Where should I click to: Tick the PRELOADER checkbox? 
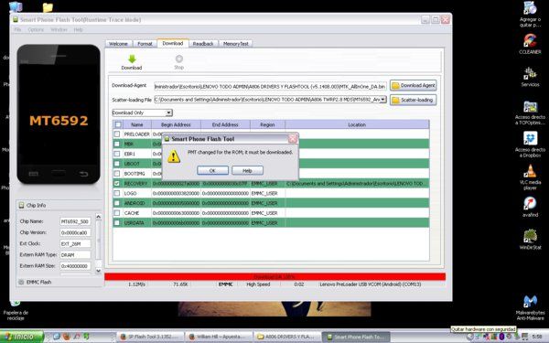pos(117,134)
